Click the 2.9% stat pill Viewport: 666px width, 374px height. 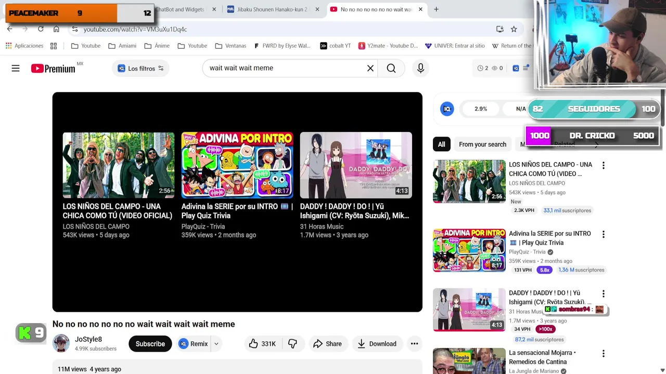[481, 109]
